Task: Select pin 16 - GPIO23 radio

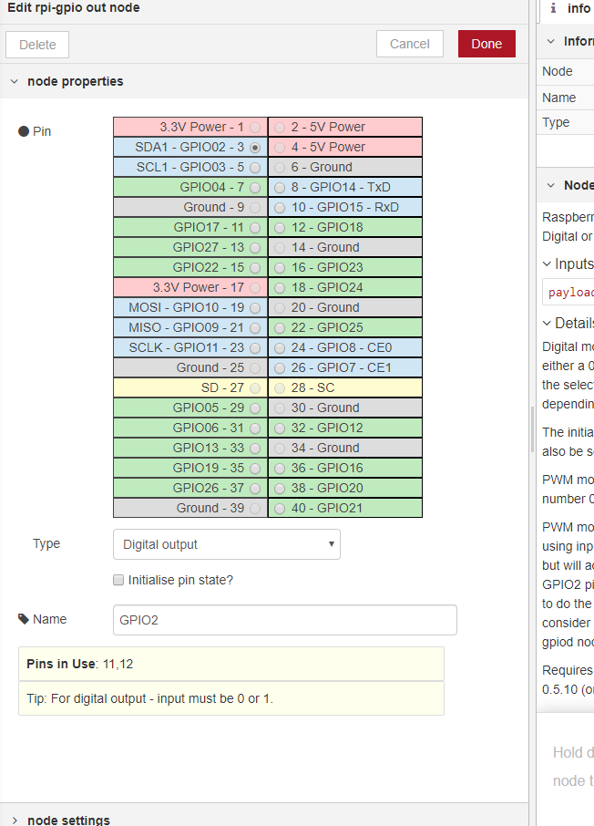Action: (280, 268)
